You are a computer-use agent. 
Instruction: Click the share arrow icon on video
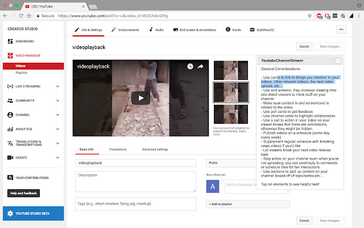pos(200,67)
